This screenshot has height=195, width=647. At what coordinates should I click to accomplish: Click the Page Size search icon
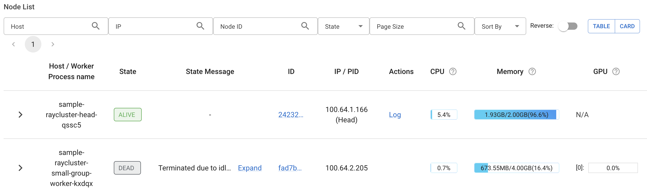(461, 26)
